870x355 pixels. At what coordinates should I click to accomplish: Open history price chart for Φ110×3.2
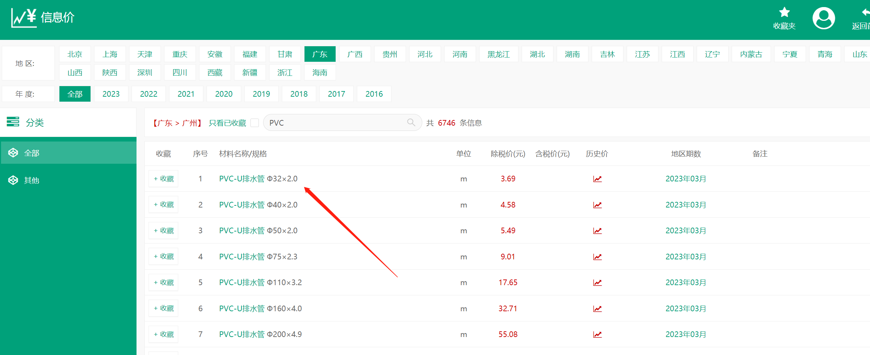coord(597,283)
